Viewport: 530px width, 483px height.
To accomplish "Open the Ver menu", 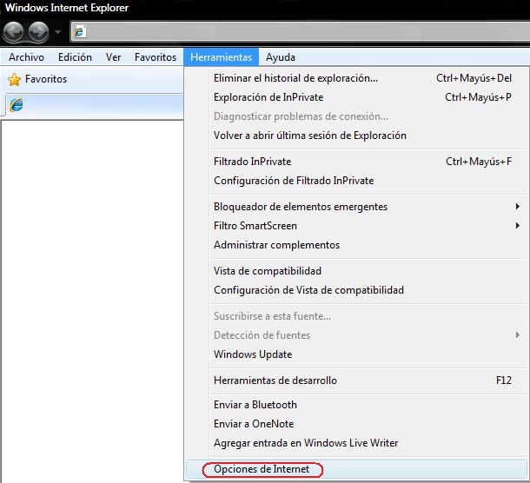I will [x=113, y=57].
